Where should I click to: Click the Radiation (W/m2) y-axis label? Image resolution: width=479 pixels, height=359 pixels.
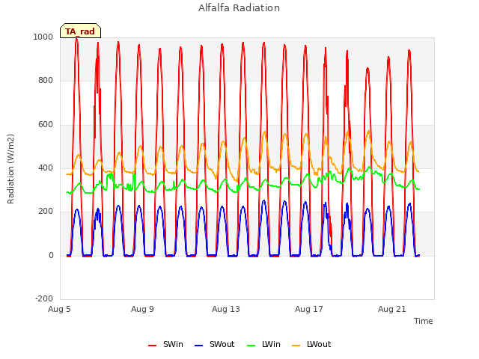point(10,169)
